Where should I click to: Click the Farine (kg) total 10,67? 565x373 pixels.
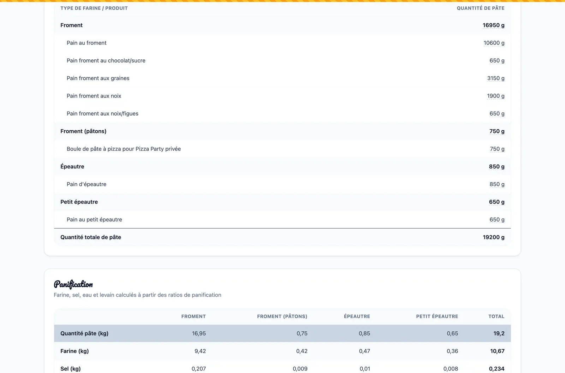(x=497, y=351)
